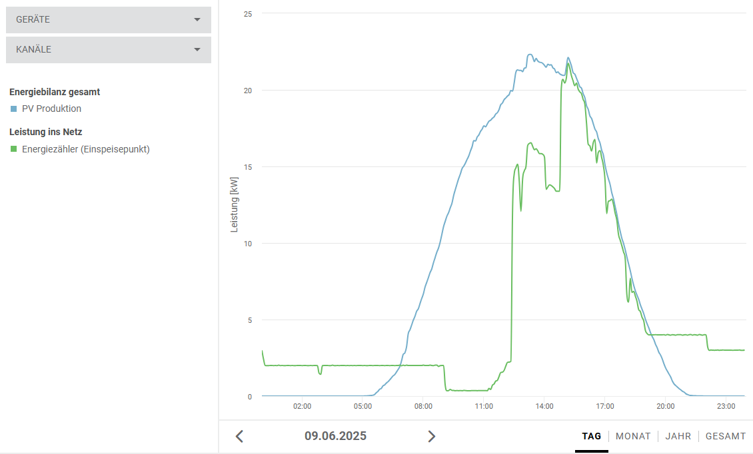
Task: Switch to the TAG view tab
Action: (x=591, y=437)
